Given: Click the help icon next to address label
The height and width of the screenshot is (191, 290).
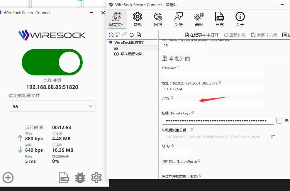Looking at the screenshot, I should point(220,82).
